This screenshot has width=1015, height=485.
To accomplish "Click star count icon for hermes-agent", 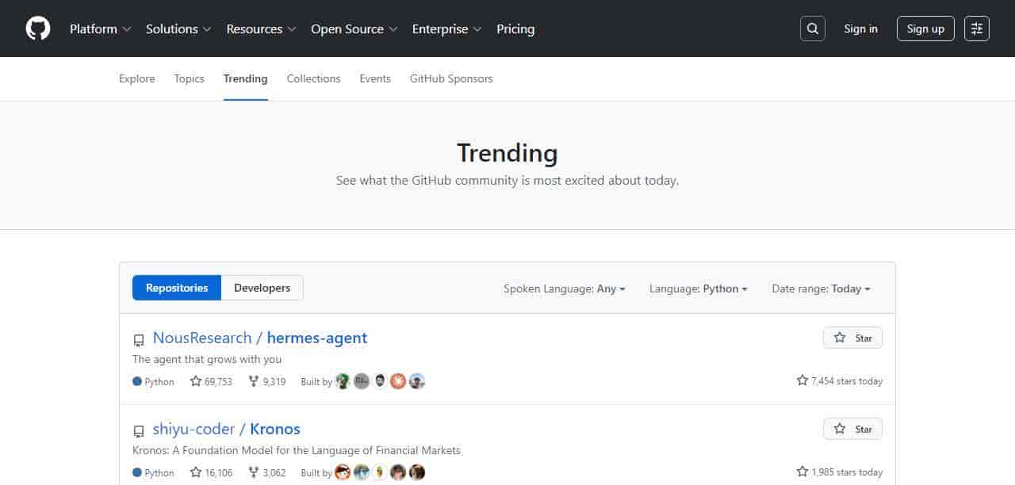I will click(x=196, y=381).
